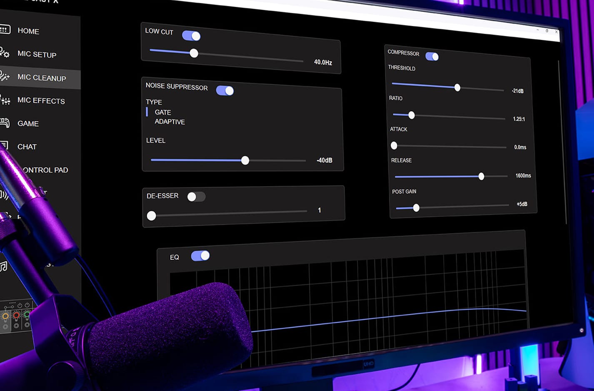Click the 1600ms Release value

coord(523,176)
